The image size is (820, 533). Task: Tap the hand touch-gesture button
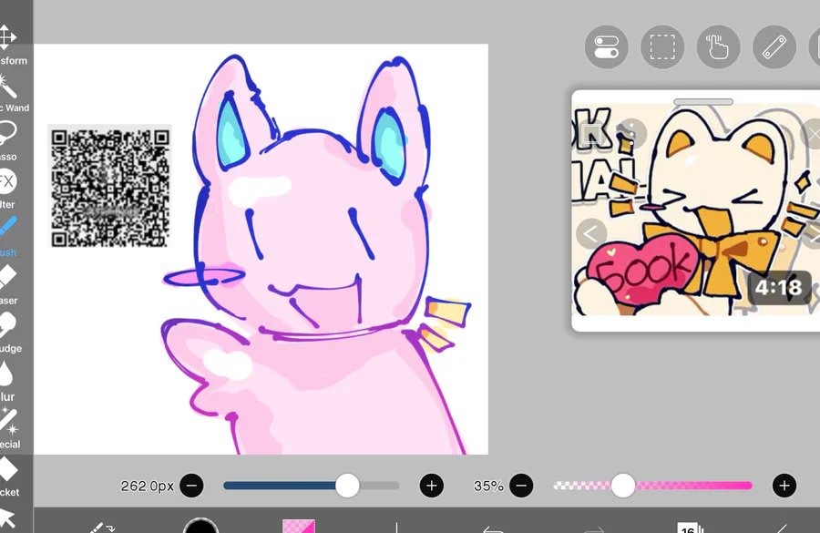pos(719,46)
